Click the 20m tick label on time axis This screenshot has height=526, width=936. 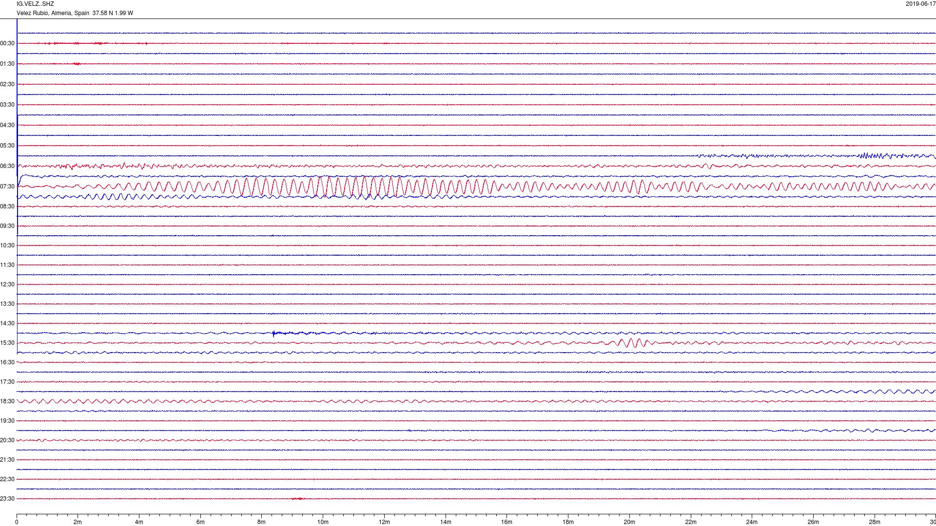tap(629, 522)
